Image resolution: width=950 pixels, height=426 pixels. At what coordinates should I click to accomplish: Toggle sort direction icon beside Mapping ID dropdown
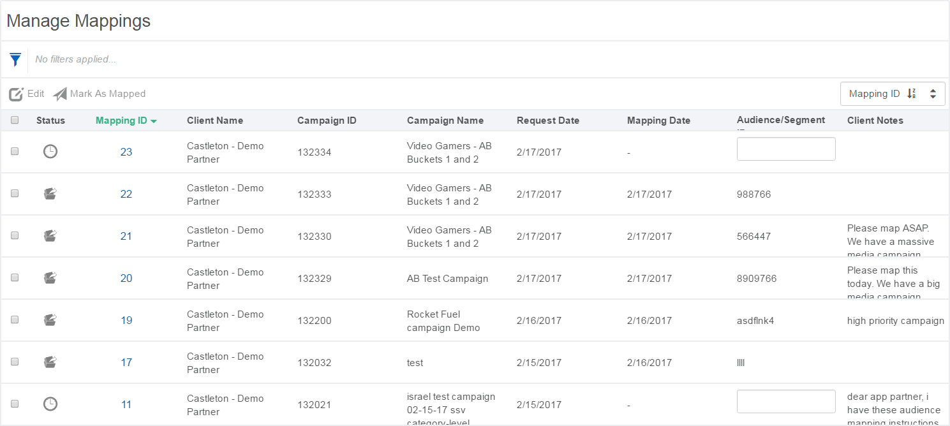pos(911,94)
